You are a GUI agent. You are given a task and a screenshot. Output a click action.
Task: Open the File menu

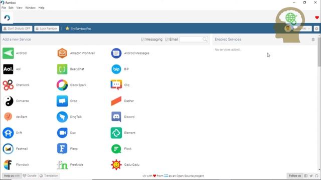tap(4, 8)
